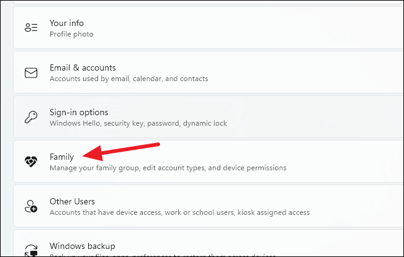Select the Sign-in options heading
404x257 pixels.
79,112
